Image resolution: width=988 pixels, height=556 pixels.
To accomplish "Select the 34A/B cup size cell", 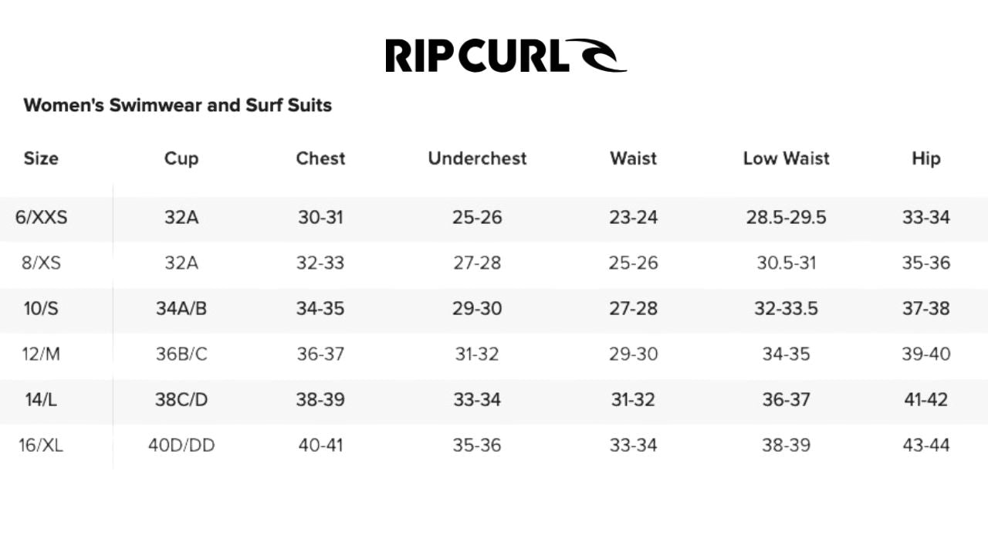I will (x=181, y=309).
